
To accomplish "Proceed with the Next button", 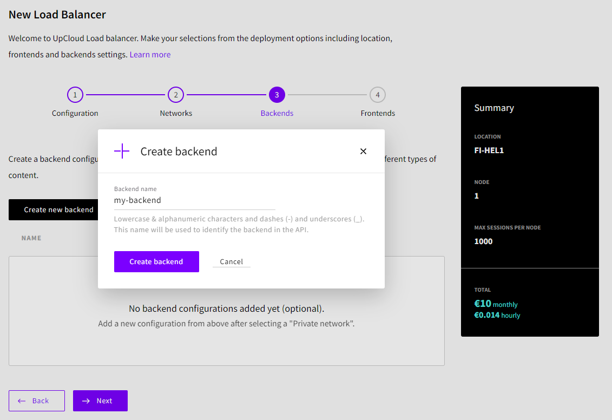I will pos(100,401).
